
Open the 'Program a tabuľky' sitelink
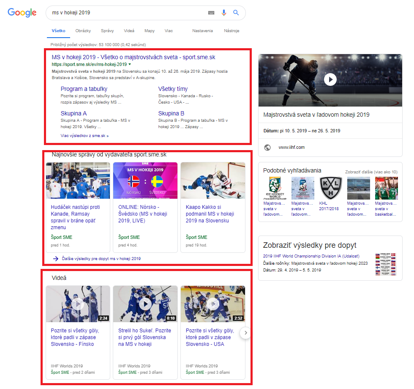pyautogui.click(x=84, y=89)
